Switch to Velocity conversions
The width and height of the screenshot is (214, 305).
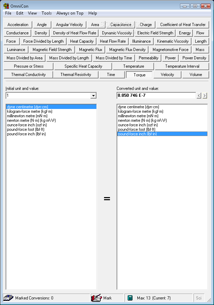(168, 75)
